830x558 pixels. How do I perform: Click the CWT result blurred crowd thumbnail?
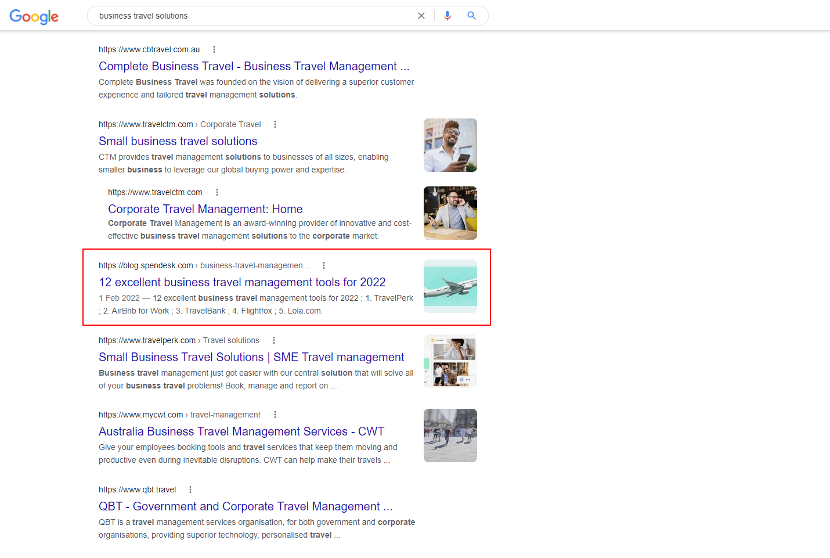(450, 435)
